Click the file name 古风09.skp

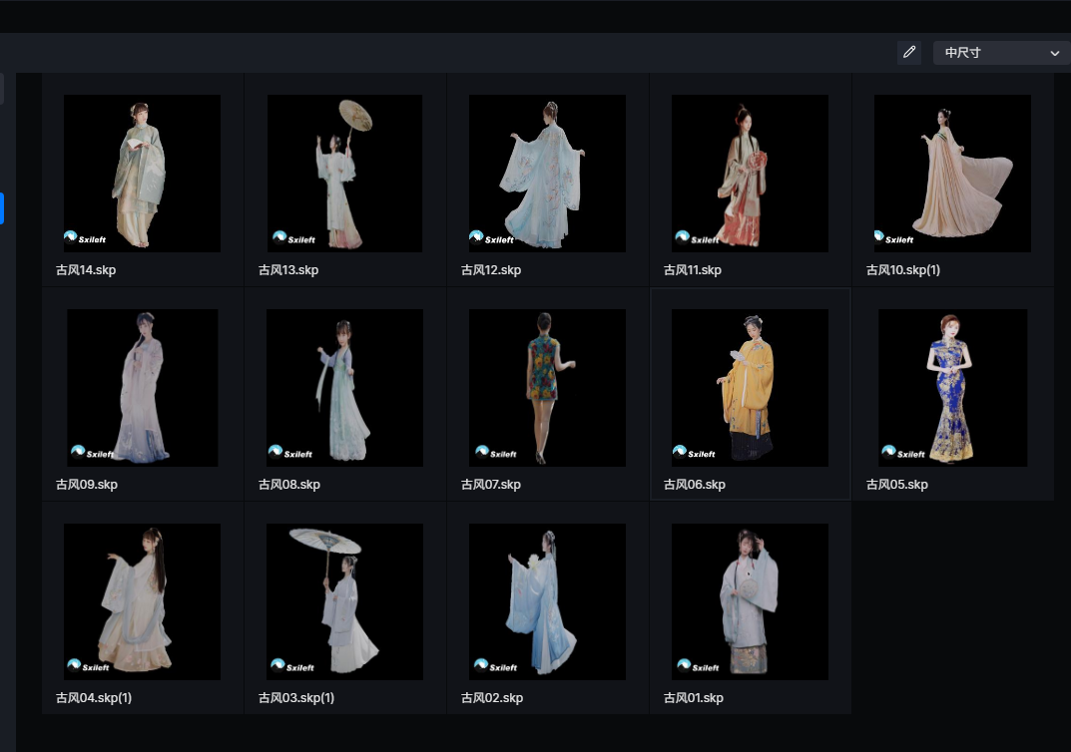pos(87,485)
